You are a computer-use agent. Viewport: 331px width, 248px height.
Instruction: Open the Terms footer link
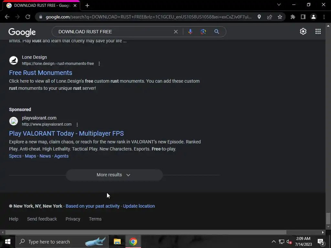(95, 219)
